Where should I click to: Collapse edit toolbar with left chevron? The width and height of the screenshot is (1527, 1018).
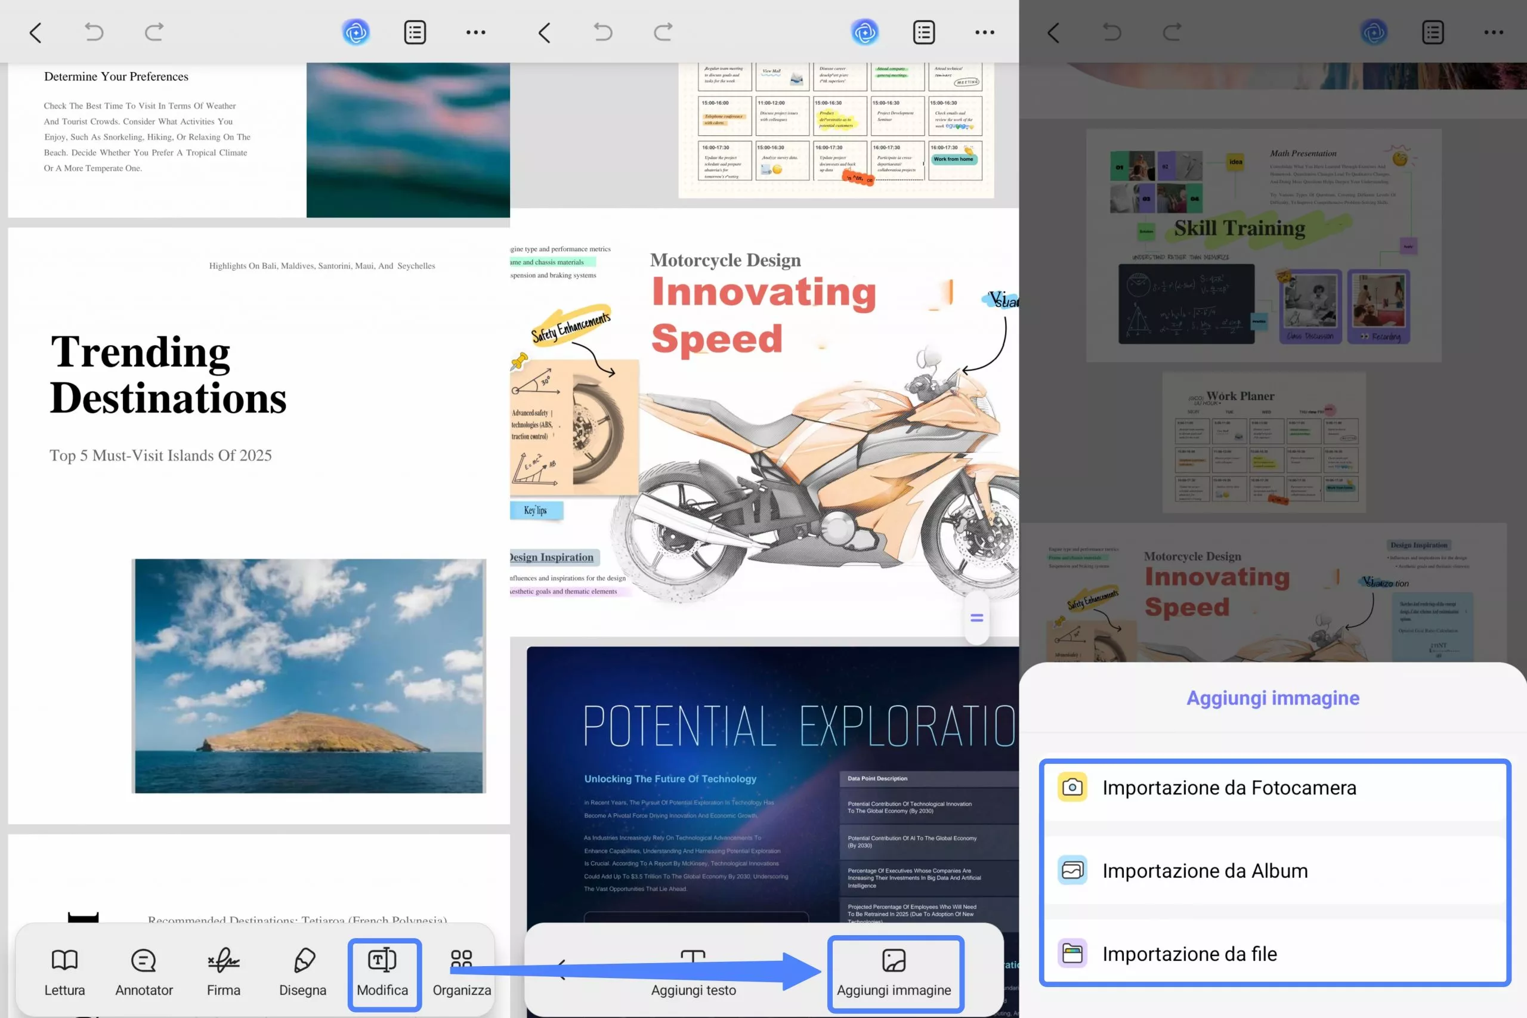562,969
